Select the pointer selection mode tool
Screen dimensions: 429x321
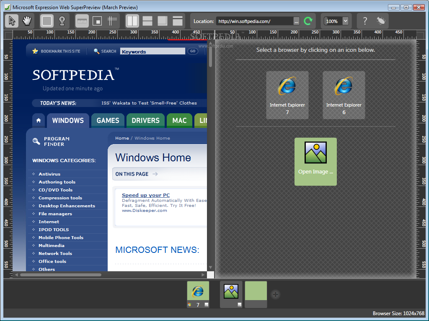point(12,21)
